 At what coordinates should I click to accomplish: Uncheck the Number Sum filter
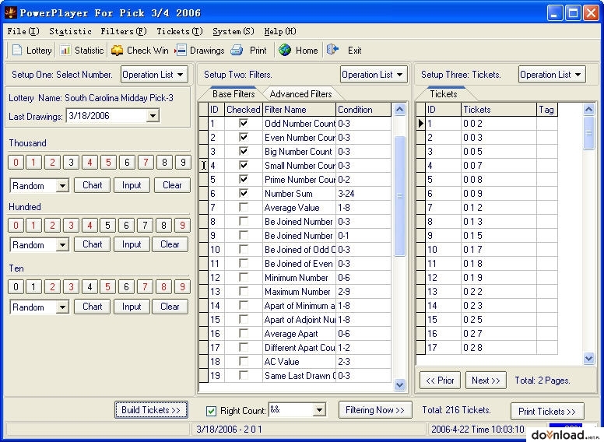[x=244, y=193]
